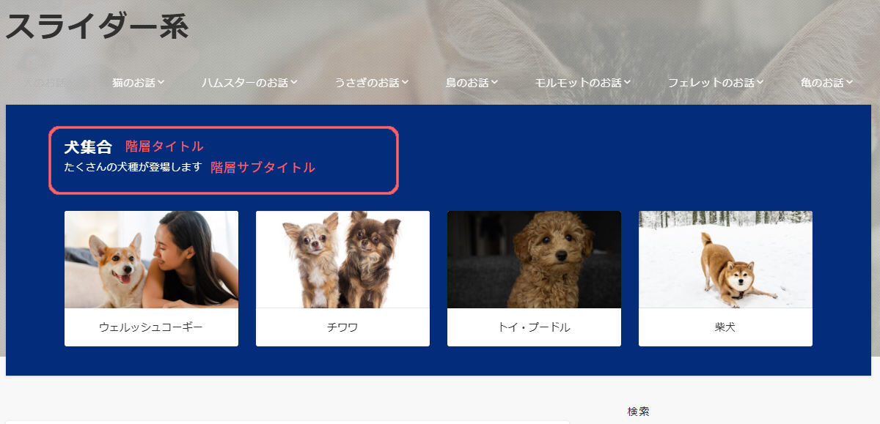This screenshot has width=880, height=424.
Task: Open the corgi photo thumbnail
Action: pyautogui.click(x=151, y=259)
